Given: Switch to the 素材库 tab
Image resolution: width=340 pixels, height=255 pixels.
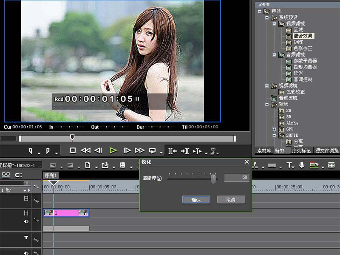Looking at the screenshot, I should (x=264, y=150).
